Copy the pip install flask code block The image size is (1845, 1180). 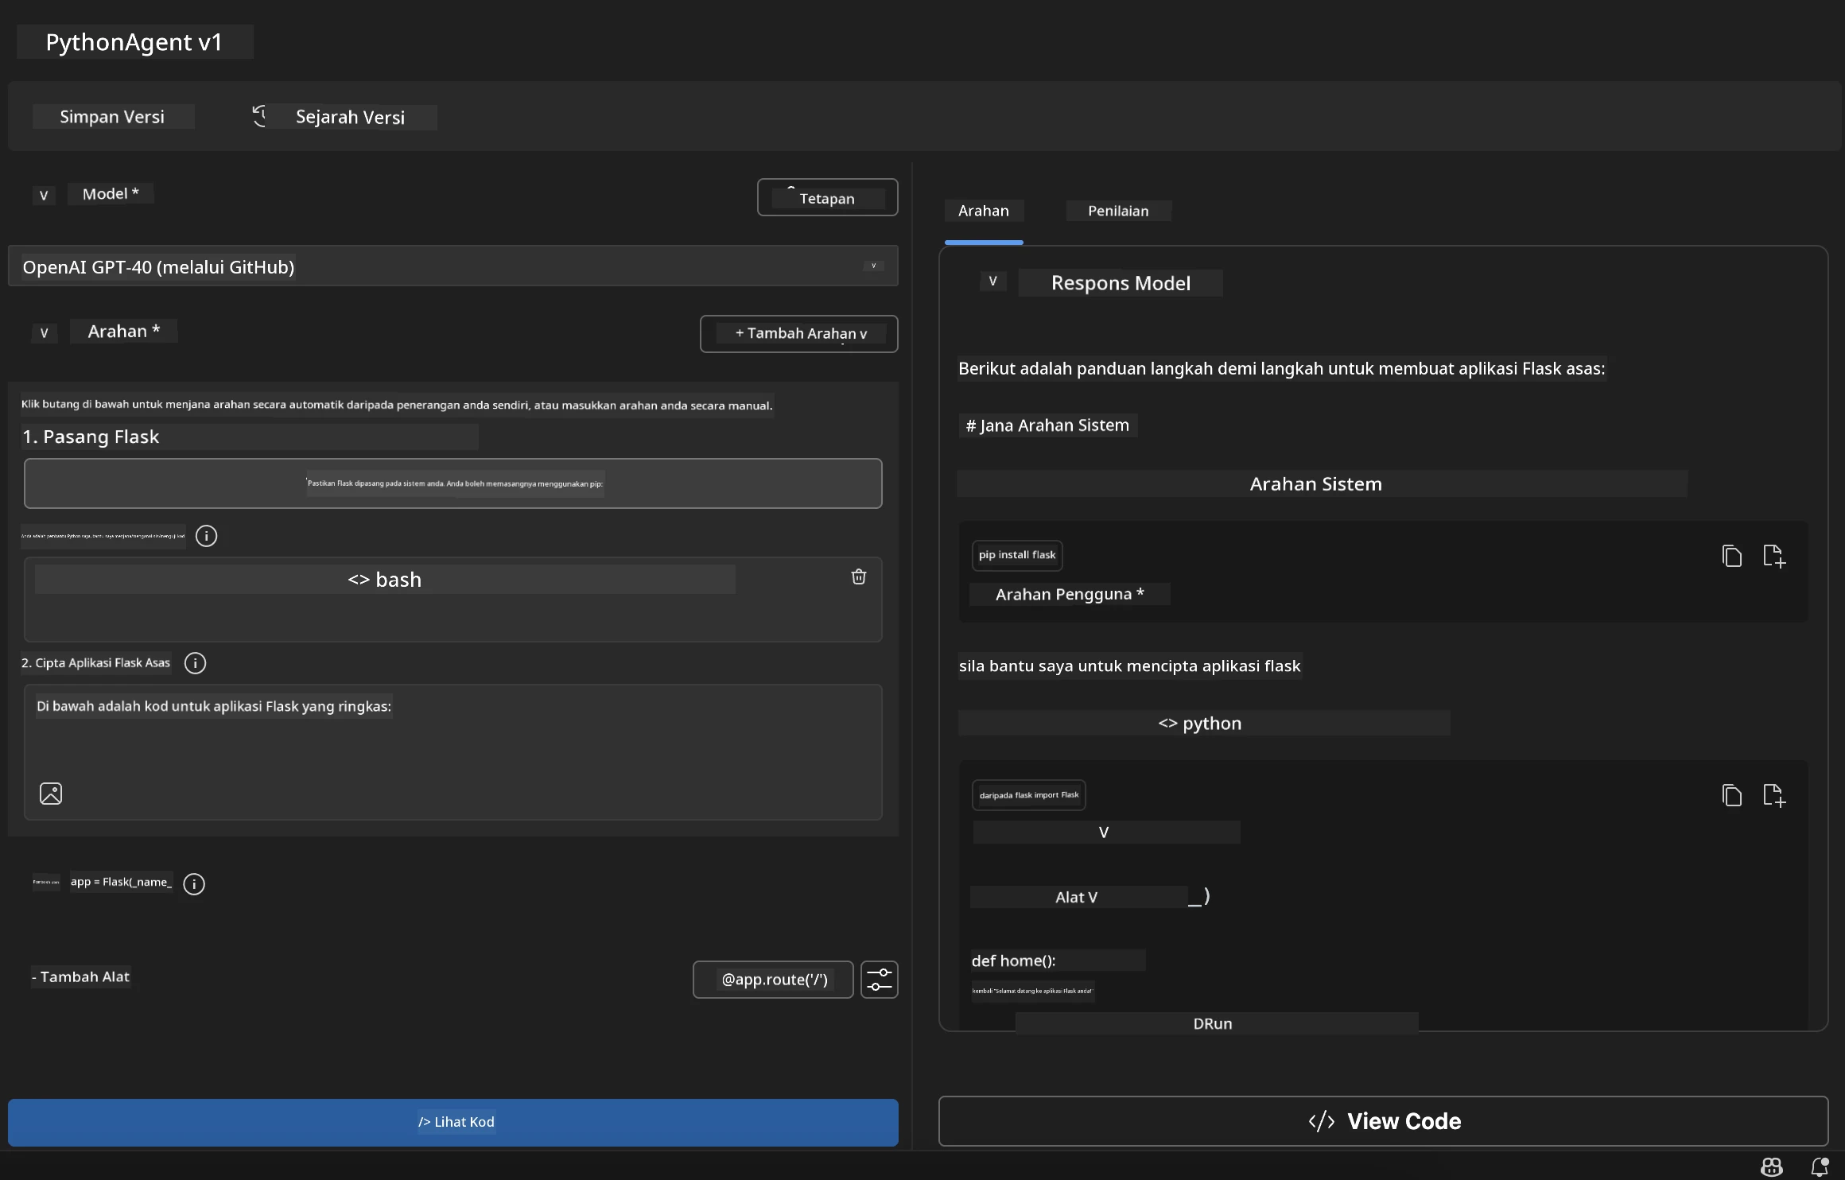1731,556
